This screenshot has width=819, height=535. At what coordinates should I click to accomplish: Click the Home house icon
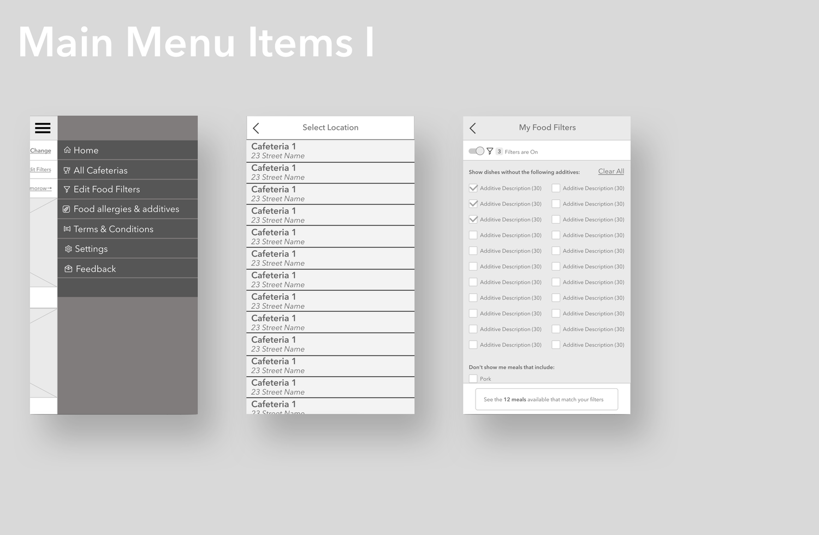pyautogui.click(x=67, y=150)
